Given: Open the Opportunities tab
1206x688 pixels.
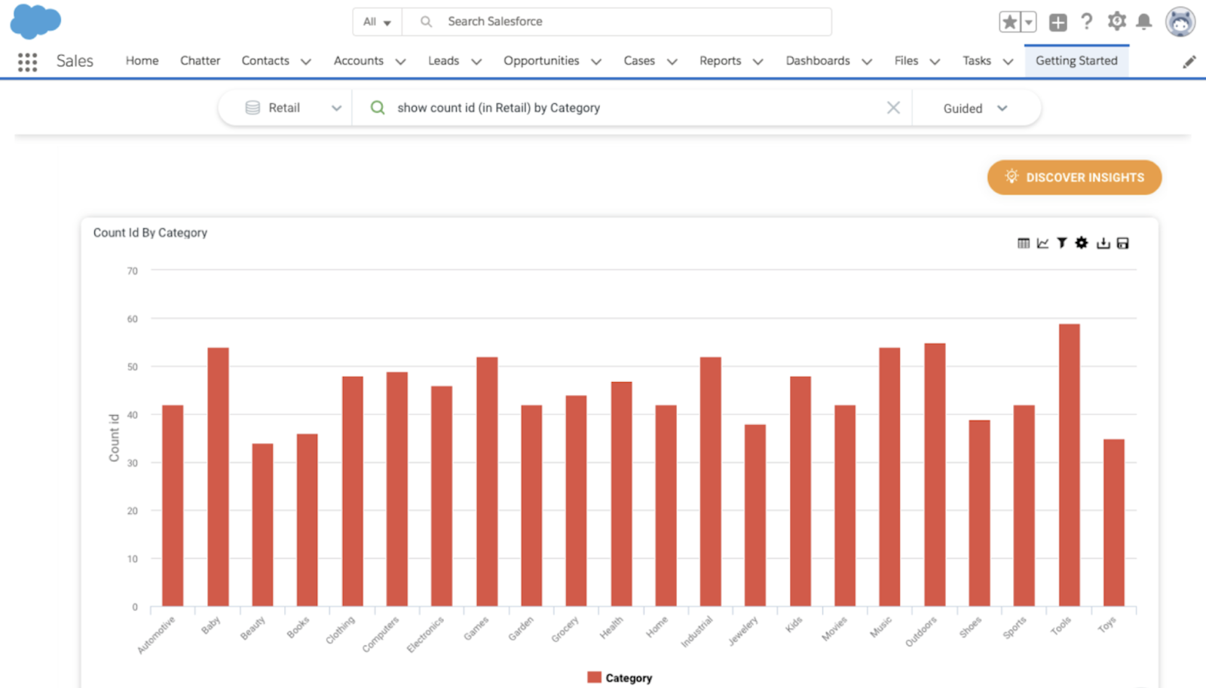Looking at the screenshot, I should tap(541, 61).
